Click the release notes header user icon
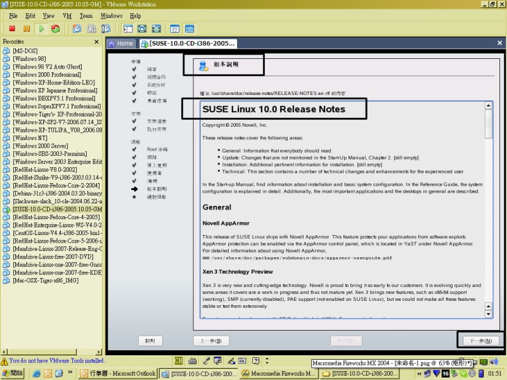Image resolution: width=507 pixels, height=380 pixels. pos(203,66)
